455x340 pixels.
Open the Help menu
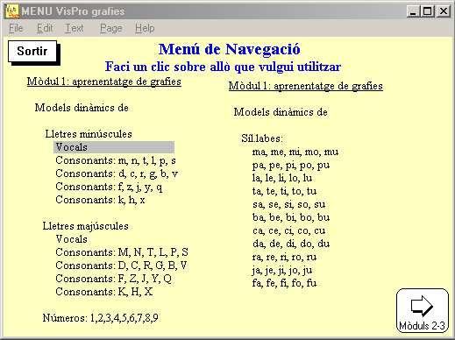click(x=145, y=28)
